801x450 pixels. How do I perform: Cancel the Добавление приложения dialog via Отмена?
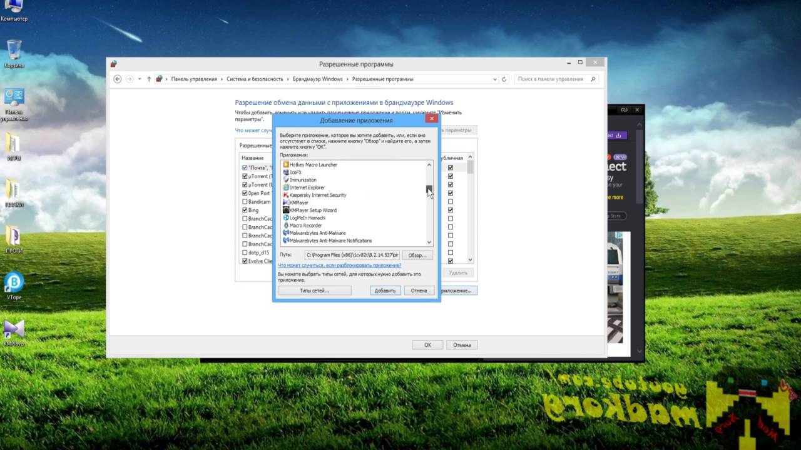419,291
